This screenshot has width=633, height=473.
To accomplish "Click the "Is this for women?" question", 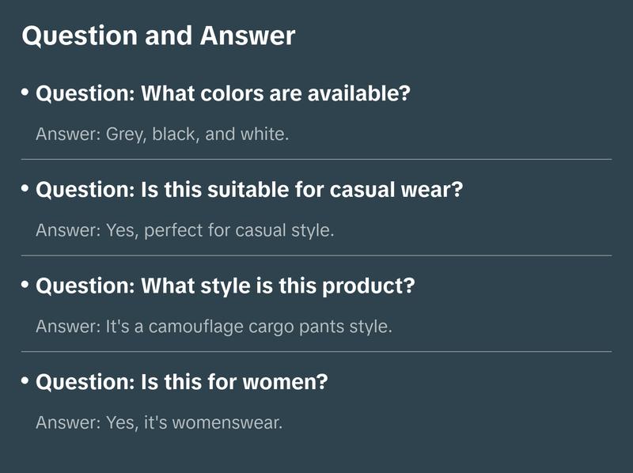I will 182,382.
